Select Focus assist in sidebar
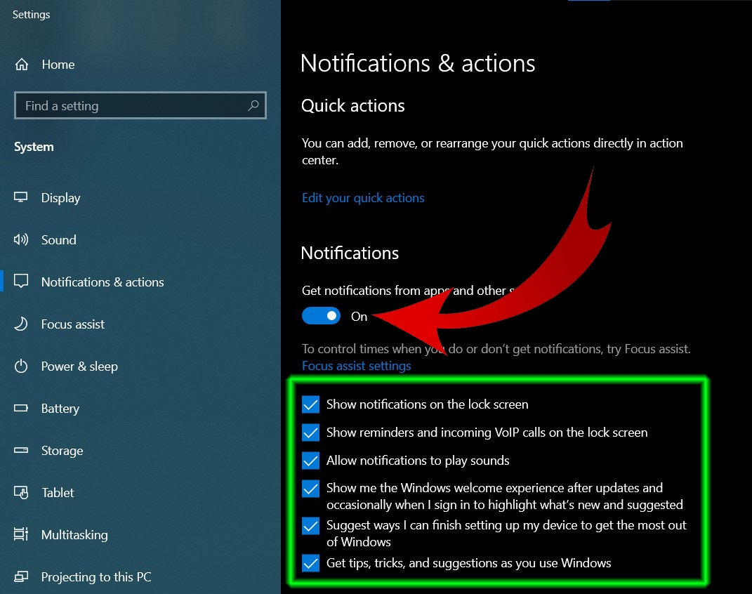This screenshot has width=752, height=594. tap(73, 324)
